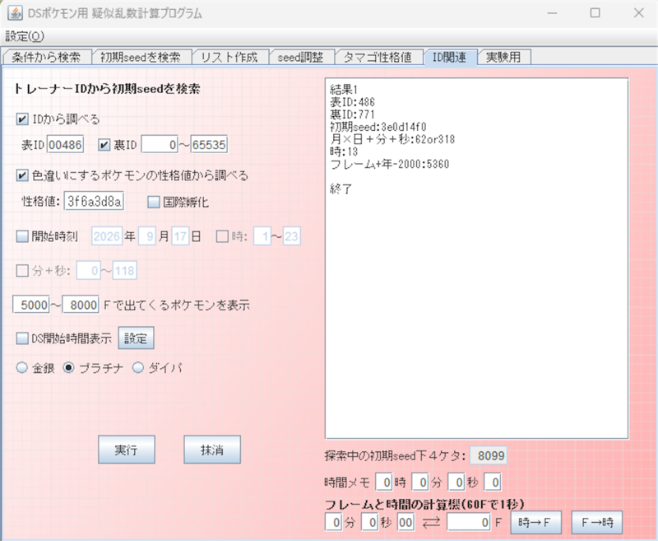Click the 時間メモ minute field
Image resolution: width=658 pixels, height=541 pixels.
pos(420,483)
